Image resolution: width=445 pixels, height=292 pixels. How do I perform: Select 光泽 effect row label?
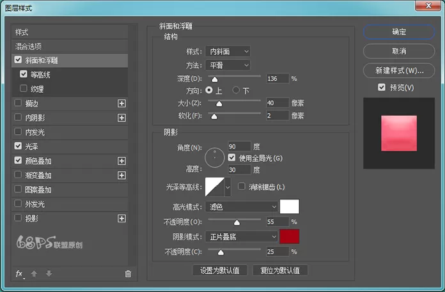(31, 146)
